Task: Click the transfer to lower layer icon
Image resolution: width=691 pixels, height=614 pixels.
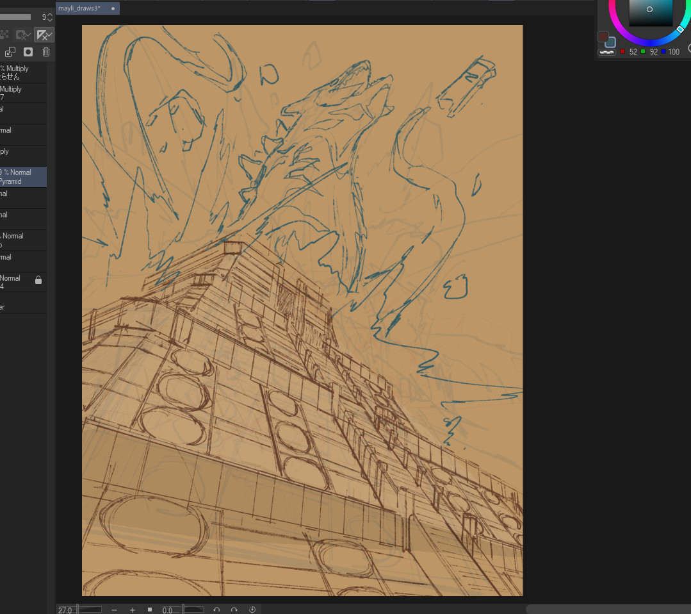Action: tap(10, 52)
